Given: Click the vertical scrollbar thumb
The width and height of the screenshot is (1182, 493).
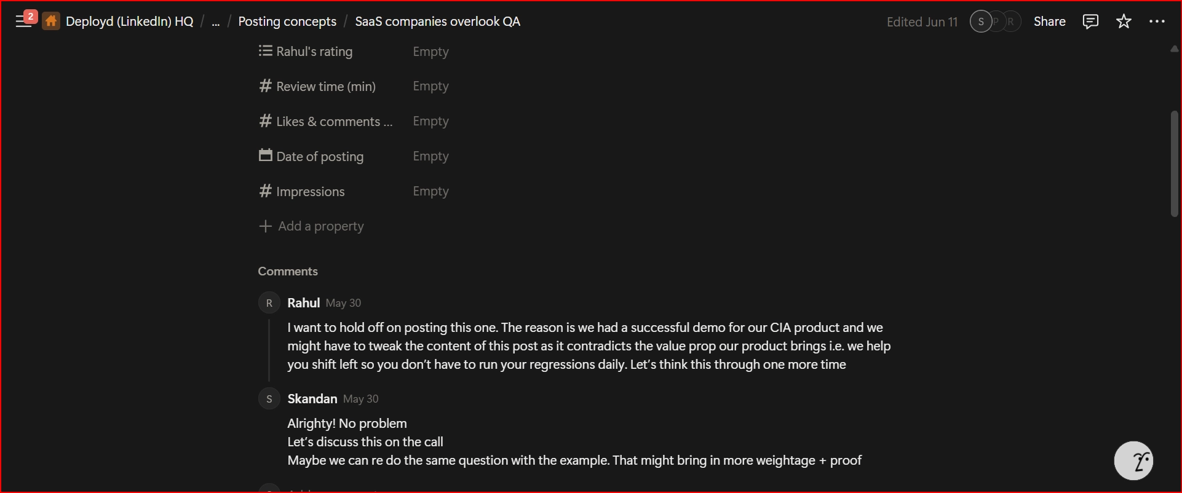Looking at the screenshot, I should click(x=1174, y=164).
